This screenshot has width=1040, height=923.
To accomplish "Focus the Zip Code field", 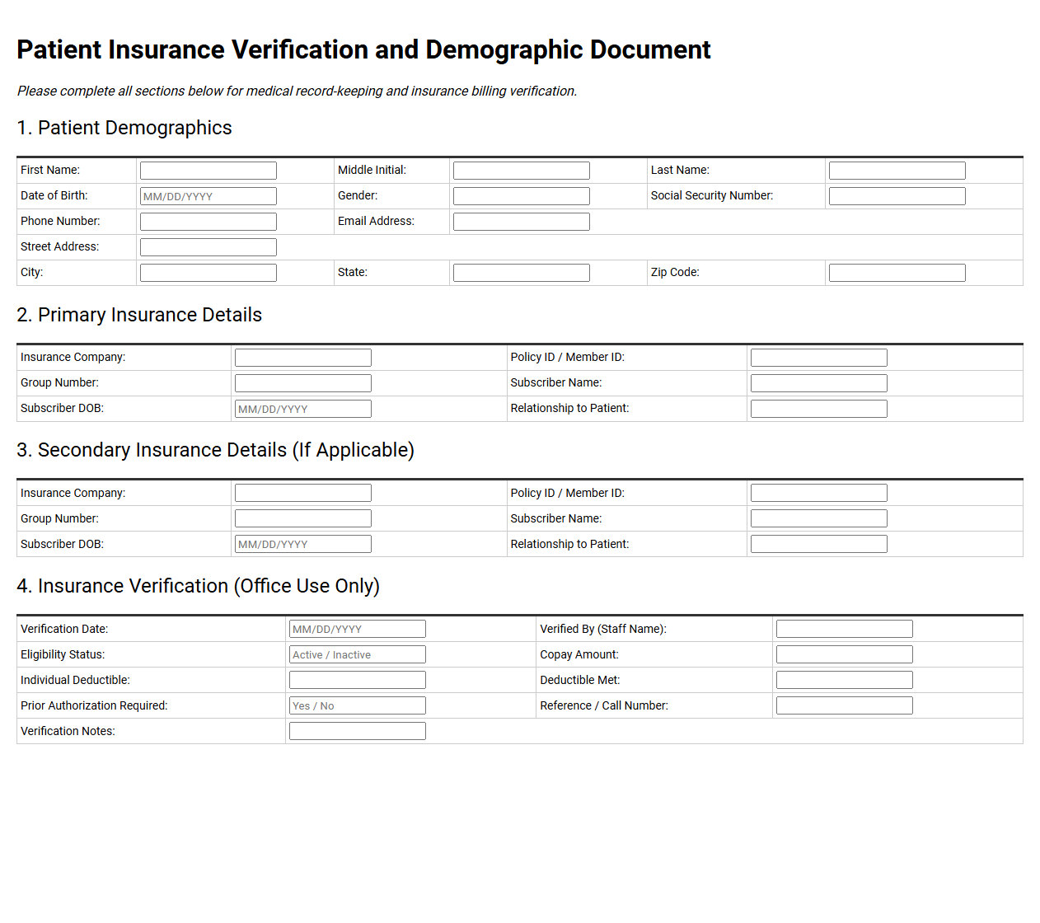I will pos(897,273).
